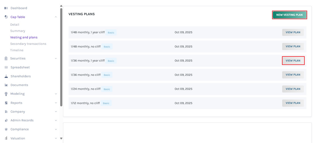Create a New Vesting Plan

289,15
